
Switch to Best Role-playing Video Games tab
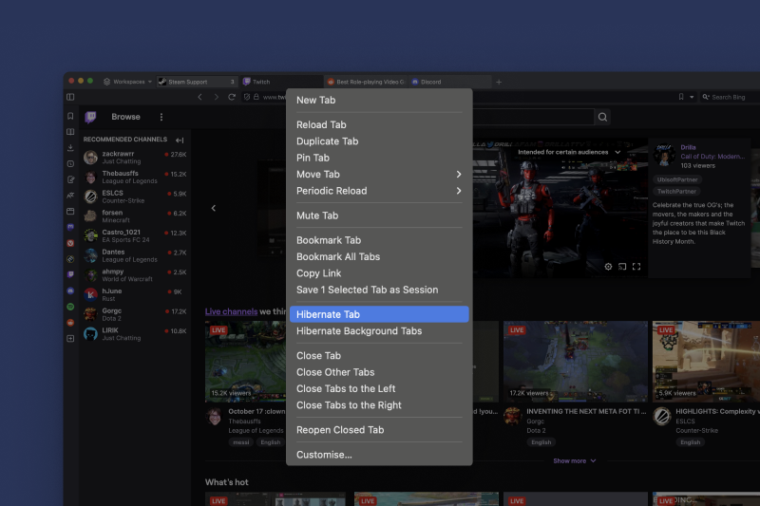(x=366, y=82)
